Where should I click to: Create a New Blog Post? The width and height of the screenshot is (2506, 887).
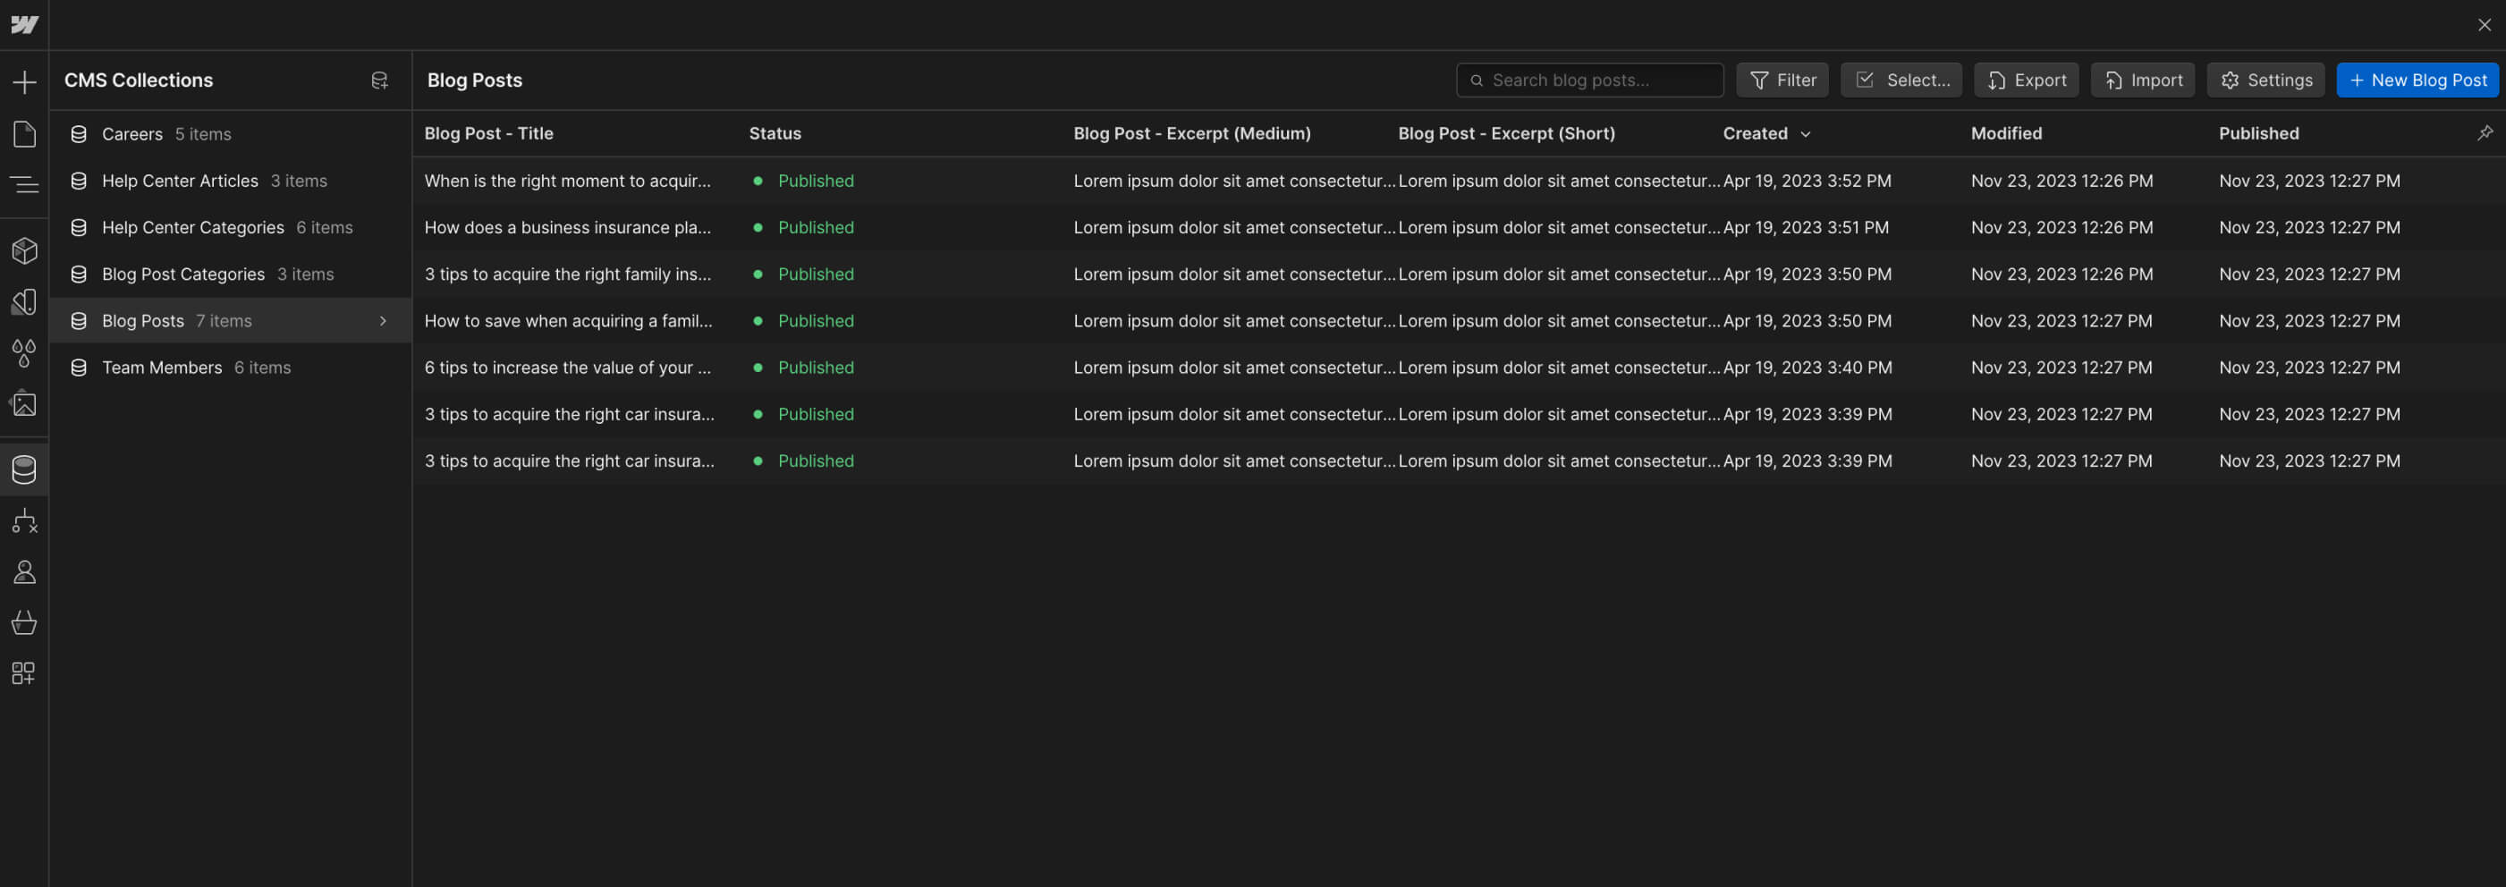point(2418,80)
